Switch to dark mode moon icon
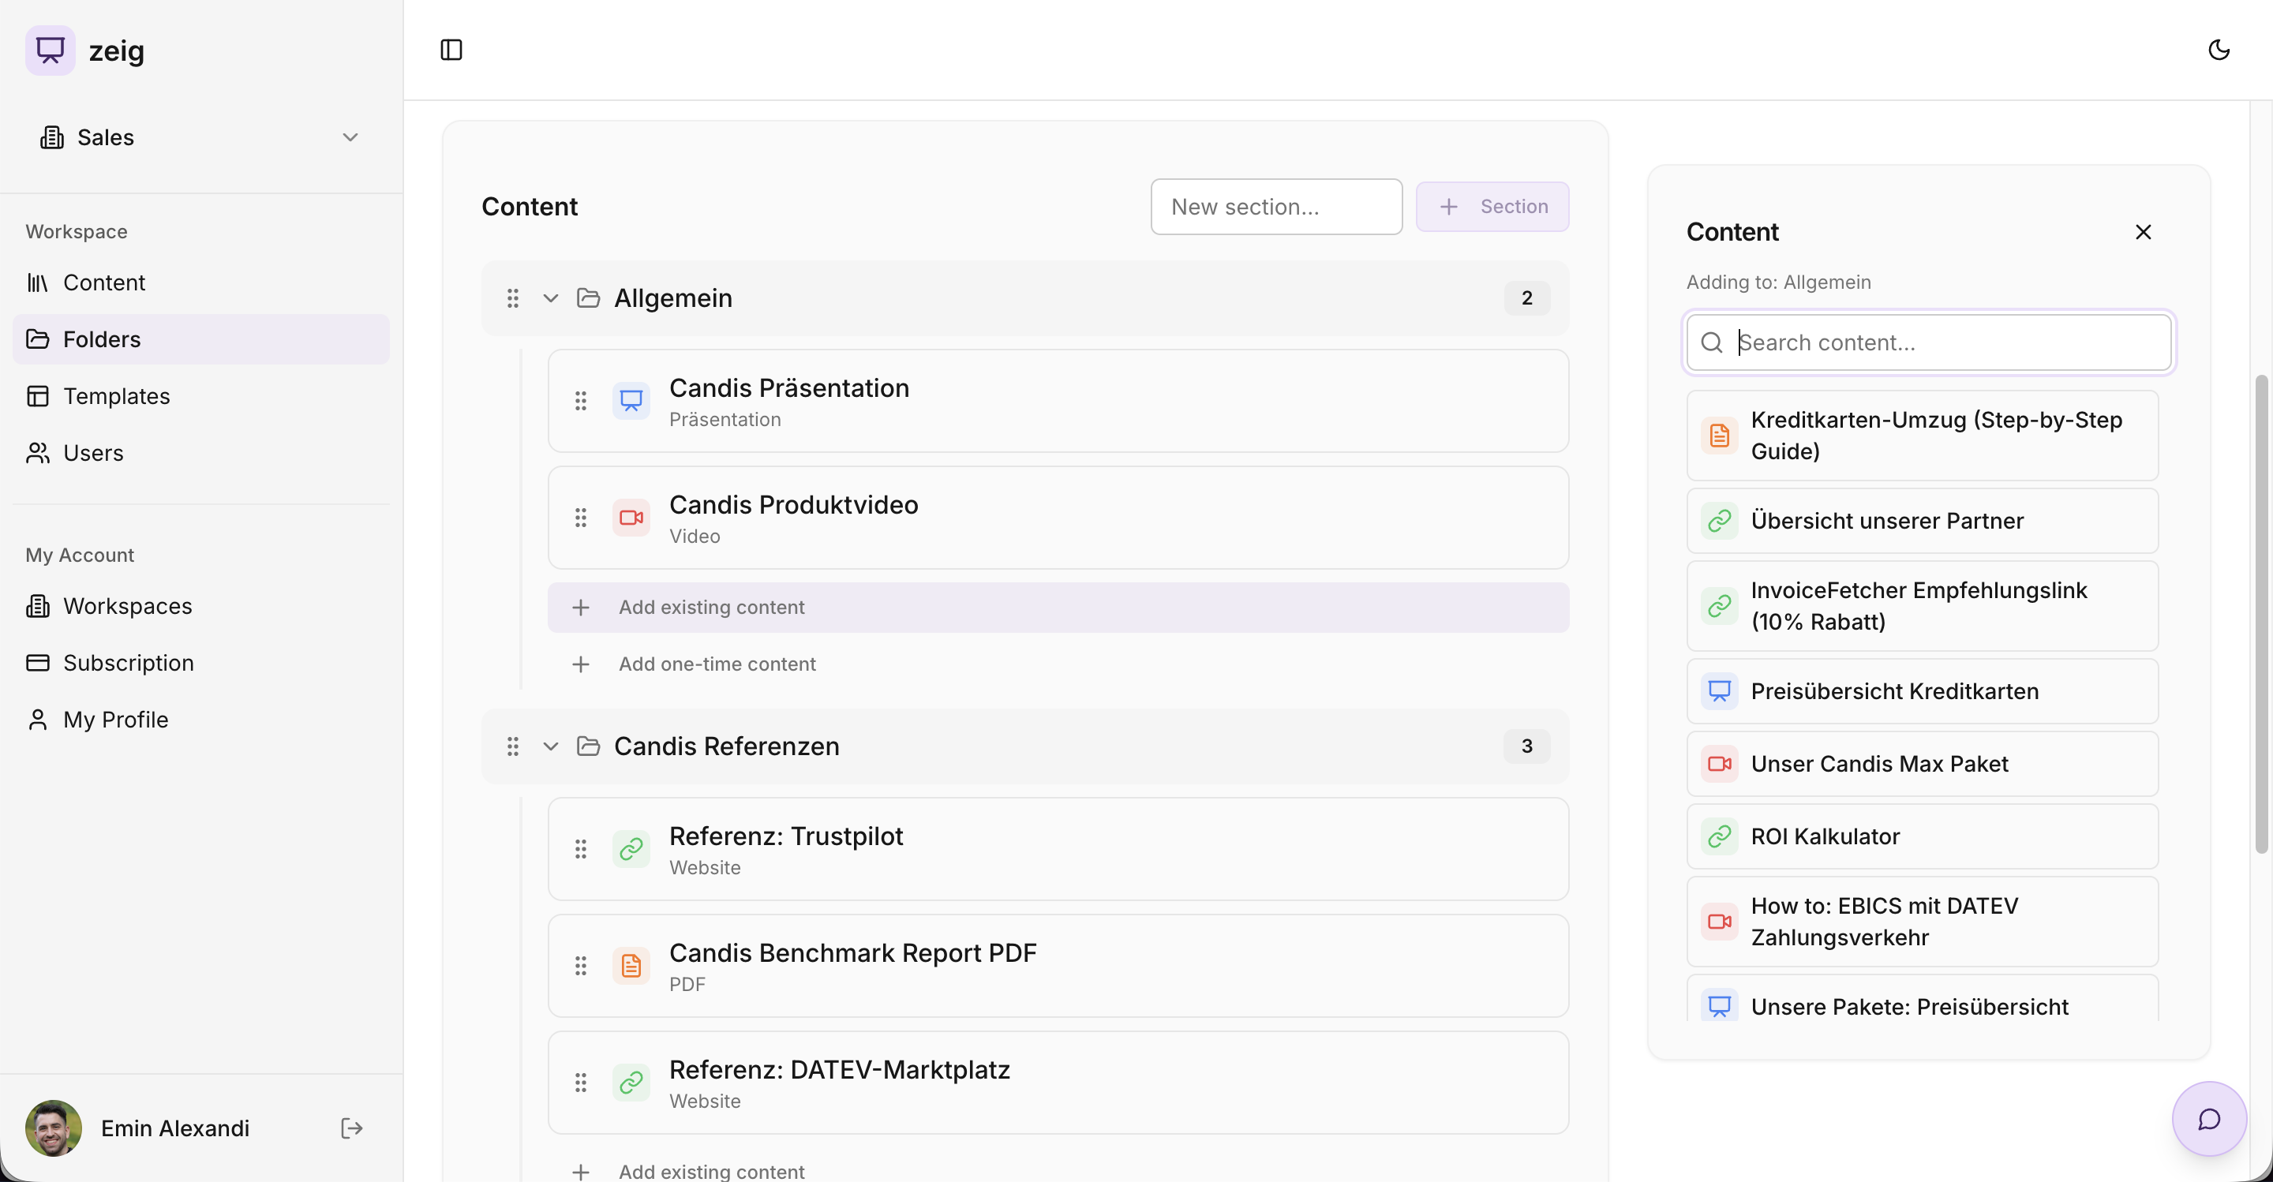This screenshot has width=2273, height=1182. 2219,50
